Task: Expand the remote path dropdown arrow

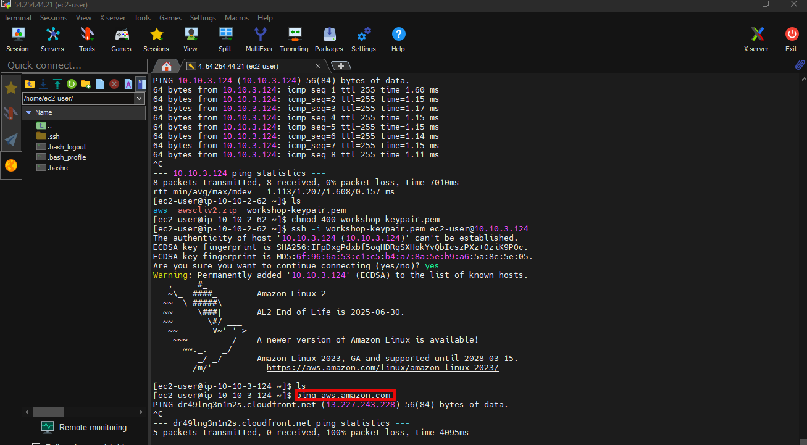Action: point(139,98)
